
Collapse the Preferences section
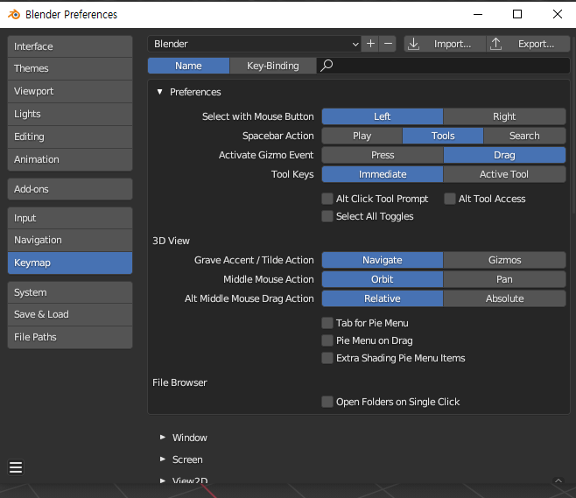160,92
